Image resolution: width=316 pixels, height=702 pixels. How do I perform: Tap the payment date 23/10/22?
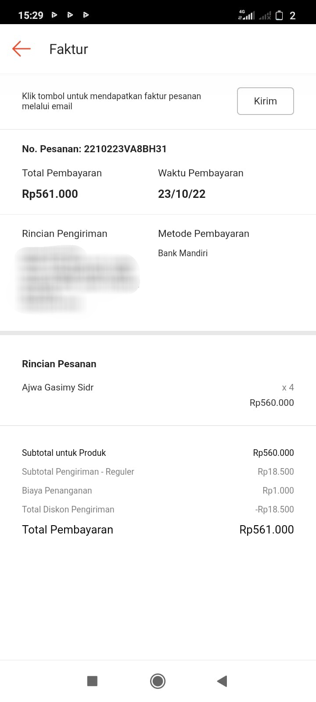[x=182, y=194]
